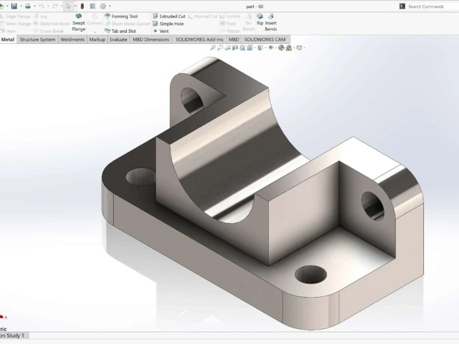The height and width of the screenshot is (344, 459).
Task: Click the Rebuild traffic light icon
Action: (x=82, y=6)
